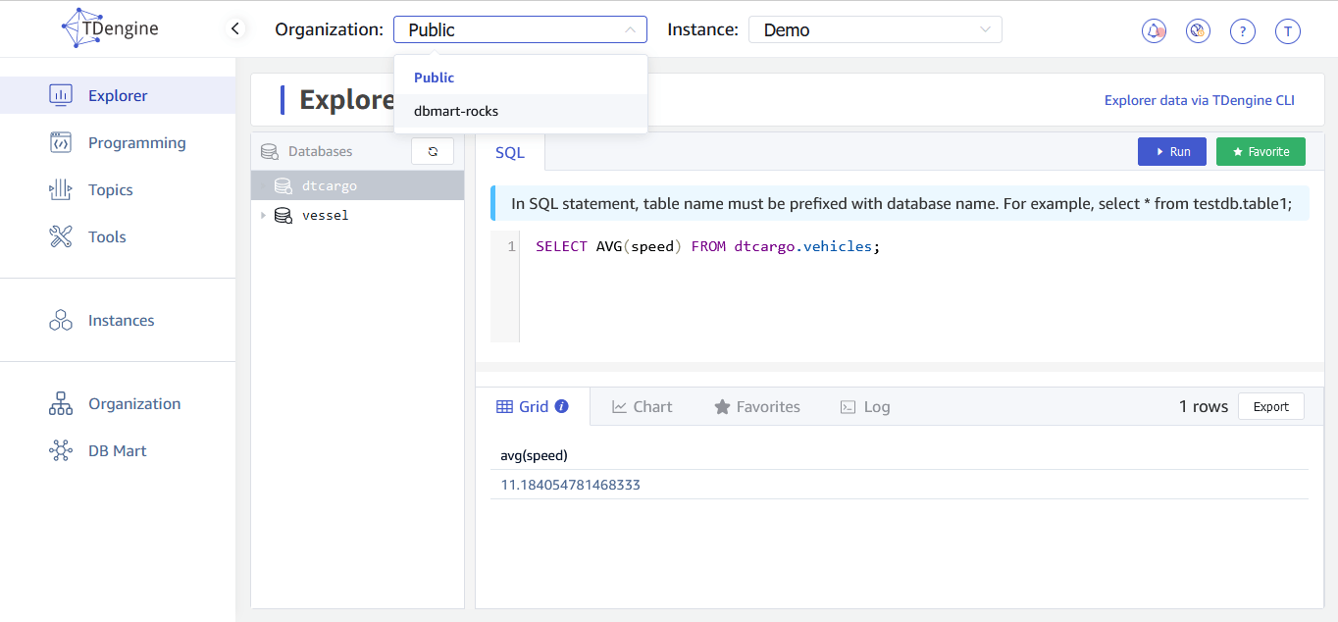Open Explorer data via TDengine CLI link
The height and width of the screenshot is (622, 1338).
pyautogui.click(x=1199, y=100)
